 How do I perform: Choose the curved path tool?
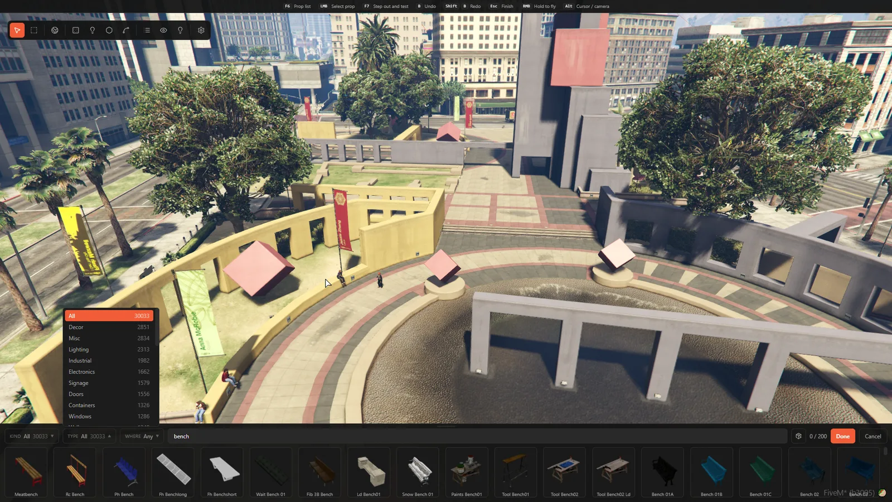tap(126, 30)
